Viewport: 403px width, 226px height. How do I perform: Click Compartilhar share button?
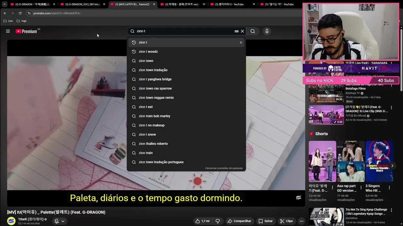point(239,221)
